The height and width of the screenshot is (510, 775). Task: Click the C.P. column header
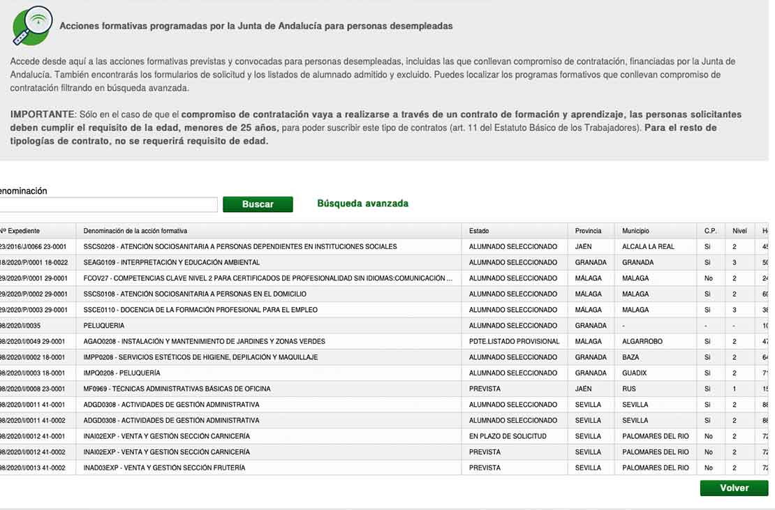pyautogui.click(x=710, y=230)
